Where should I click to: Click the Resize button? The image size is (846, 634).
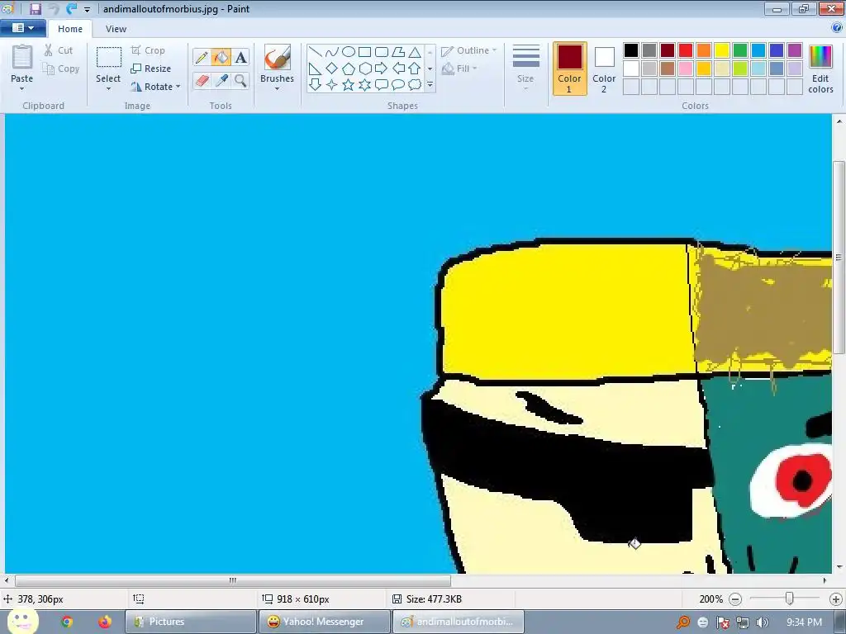(151, 69)
